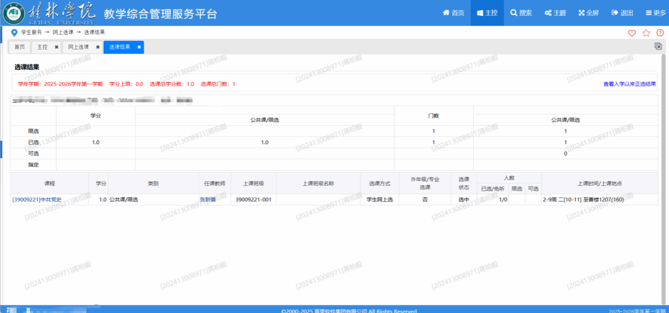
Task: Switch to the 首页 tab
Action: tap(20, 47)
